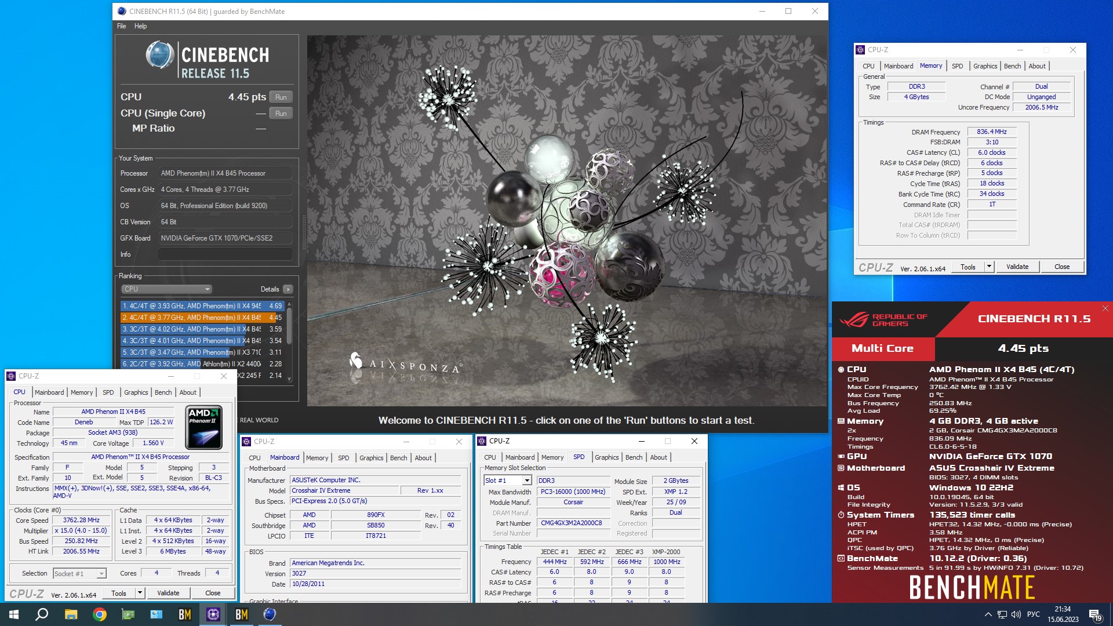Click Core Speed value 3762.28 MHz

[x=81, y=521]
